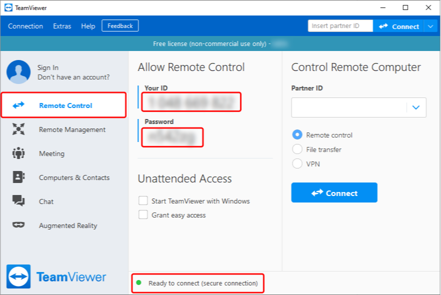The image size is (441, 295).
Task: Click inside the Insert partner ID field
Action: (340, 25)
